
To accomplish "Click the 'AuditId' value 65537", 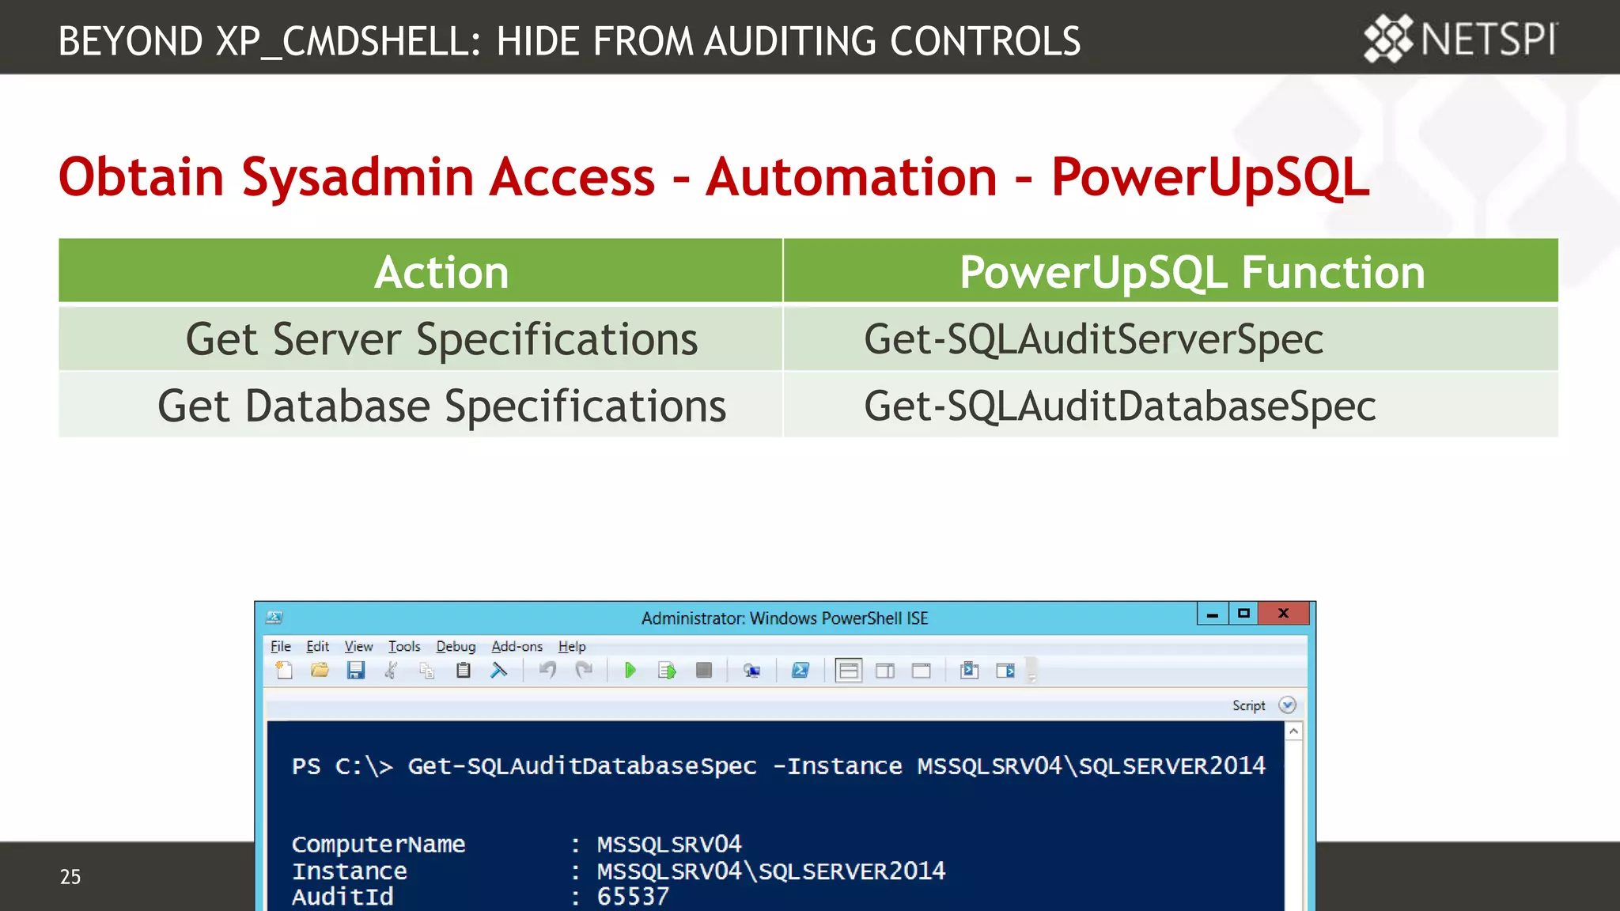I will pos(633,897).
